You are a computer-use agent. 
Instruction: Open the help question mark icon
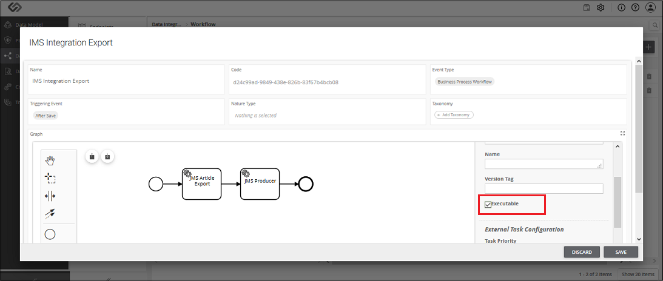coord(635,8)
